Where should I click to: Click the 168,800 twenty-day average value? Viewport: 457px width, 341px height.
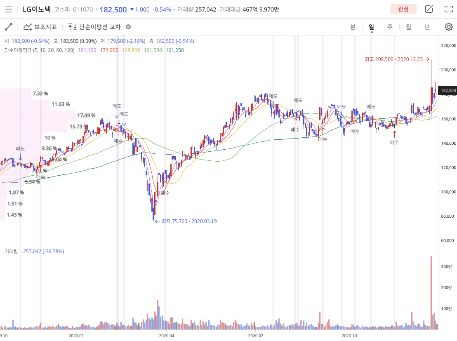(131, 50)
